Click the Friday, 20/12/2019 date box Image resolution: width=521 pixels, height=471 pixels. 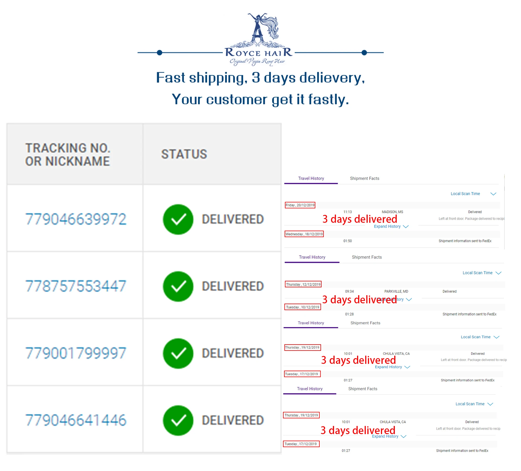pyautogui.click(x=300, y=205)
